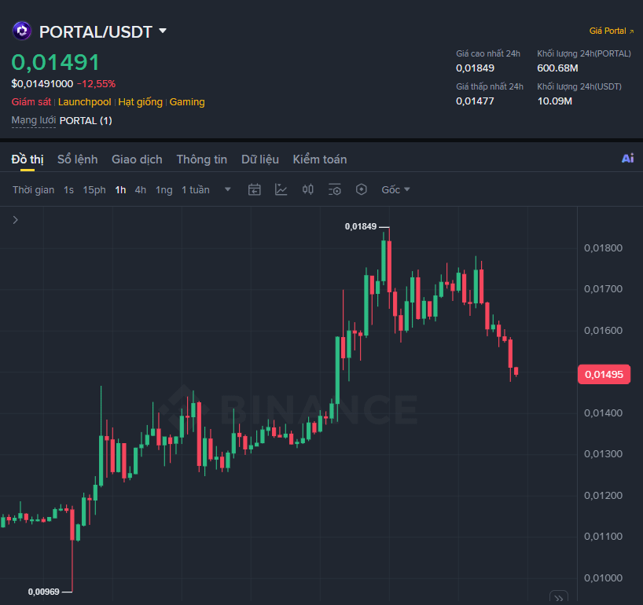
Task: Open the Ai assistant icon
Action: coord(627,158)
